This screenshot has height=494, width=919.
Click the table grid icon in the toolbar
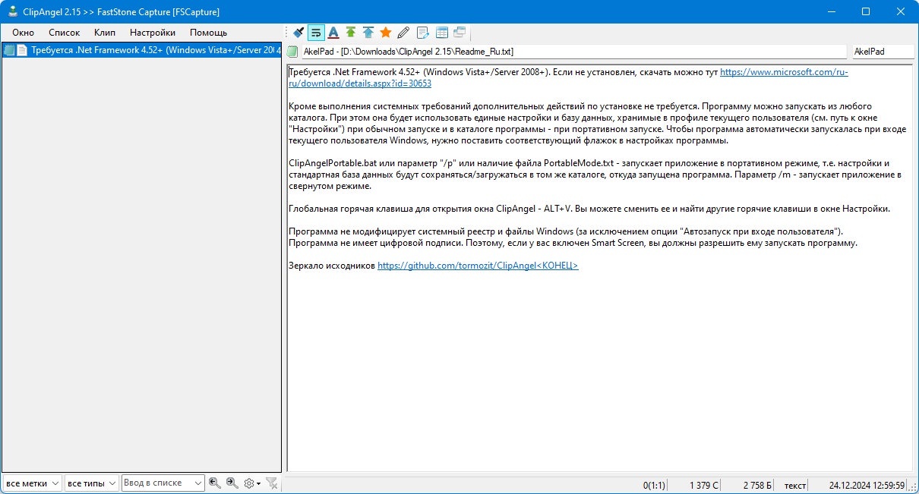click(x=442, y=33)
